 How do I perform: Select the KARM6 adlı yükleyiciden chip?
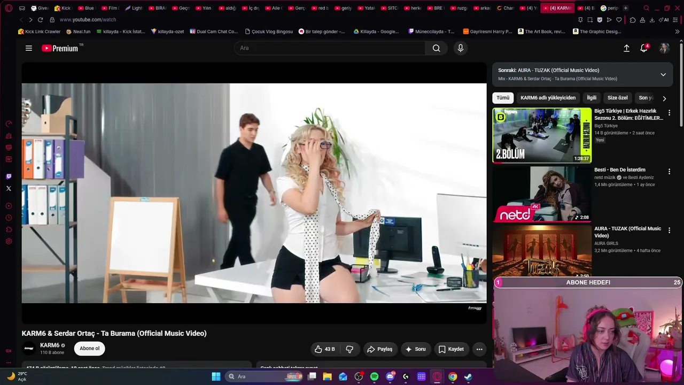[548, 98]
